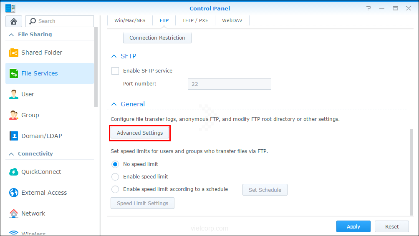This screenshot has width=419, height=236.
Task: Open QuickConnect cloud icon
Action: [14, 172]
